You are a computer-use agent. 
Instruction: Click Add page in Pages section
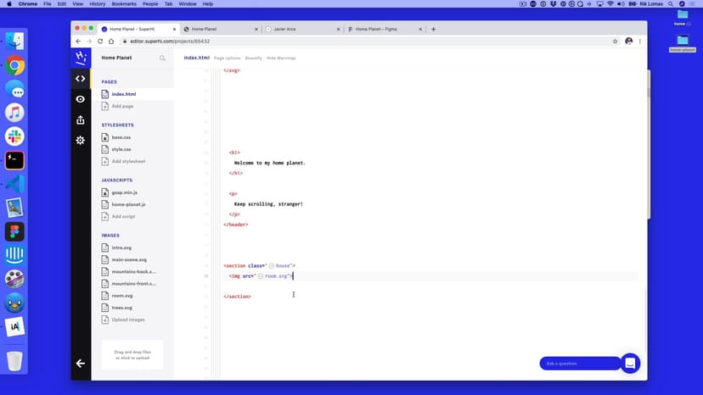[x=122, y=106]
